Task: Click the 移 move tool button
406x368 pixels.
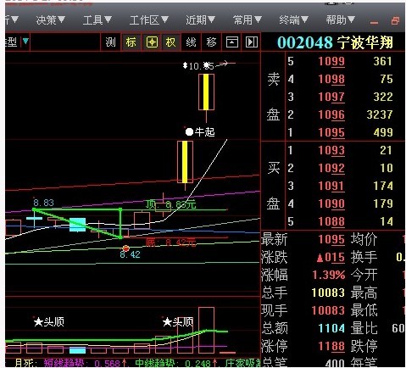Action: click(211, 42)
